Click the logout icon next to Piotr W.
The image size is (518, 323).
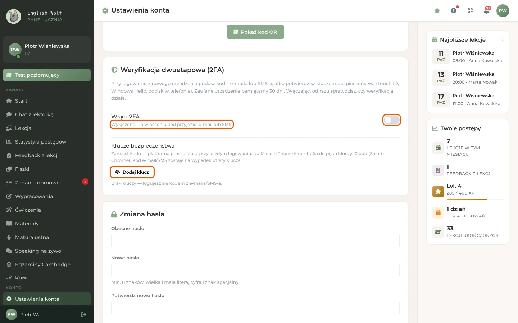[x=83, y=314]
